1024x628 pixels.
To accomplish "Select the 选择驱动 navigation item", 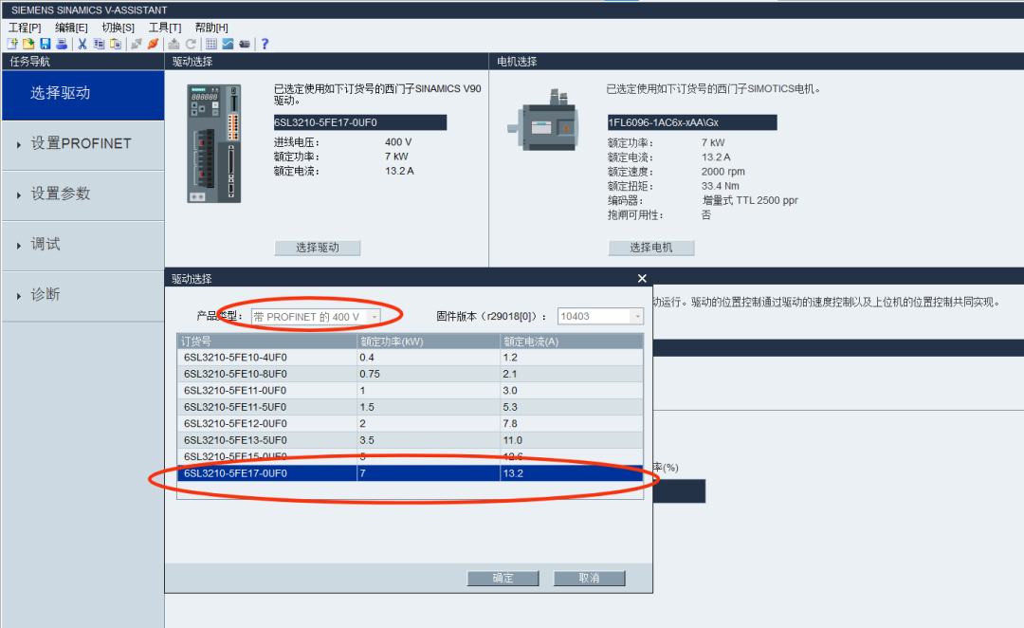I will pyautogui.click(x=82, y=94).
